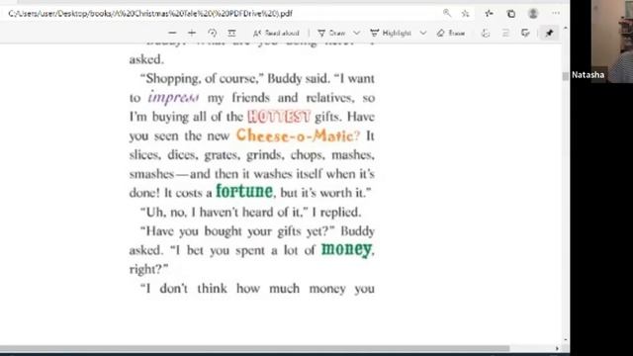The image size is (633, 356).
Task: Click the green word "fortune"
Action: tap(244, 191)
